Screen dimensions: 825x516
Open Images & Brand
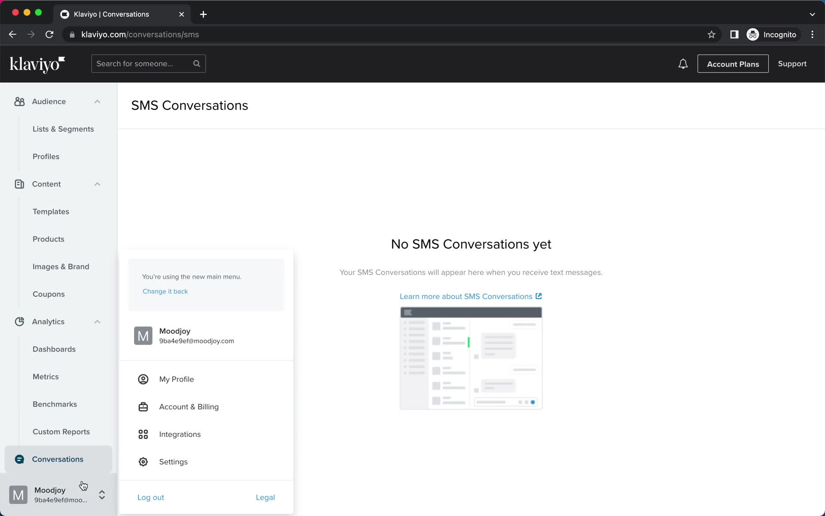(x=61, y=267)
